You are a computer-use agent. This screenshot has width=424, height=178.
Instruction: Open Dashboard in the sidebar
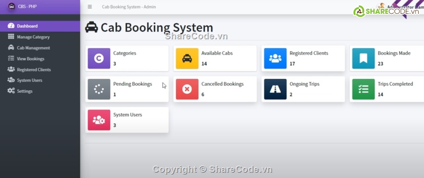point(40,26)
